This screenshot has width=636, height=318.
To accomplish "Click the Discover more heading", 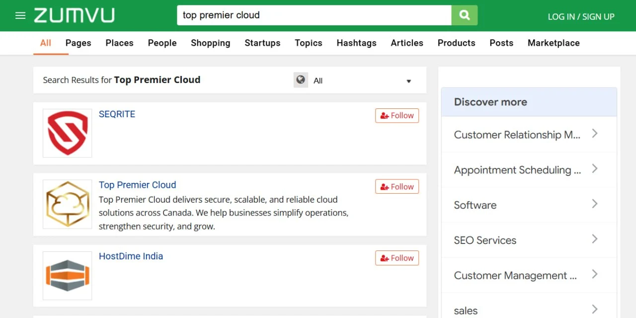I will tap(490, 102).
